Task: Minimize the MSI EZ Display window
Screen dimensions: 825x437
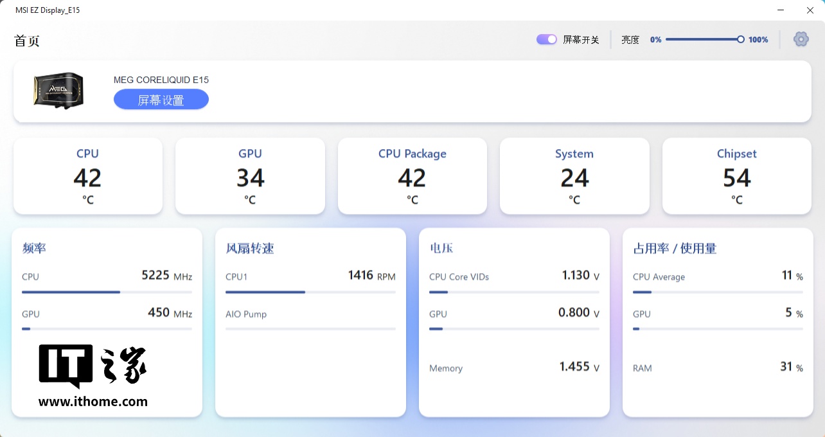Action: [x=781, y=10]
